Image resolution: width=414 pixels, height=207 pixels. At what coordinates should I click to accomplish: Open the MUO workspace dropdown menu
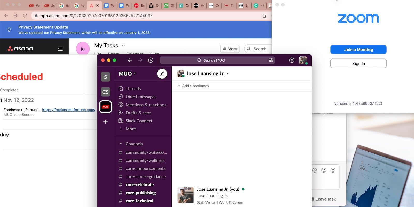pos(127,74)
